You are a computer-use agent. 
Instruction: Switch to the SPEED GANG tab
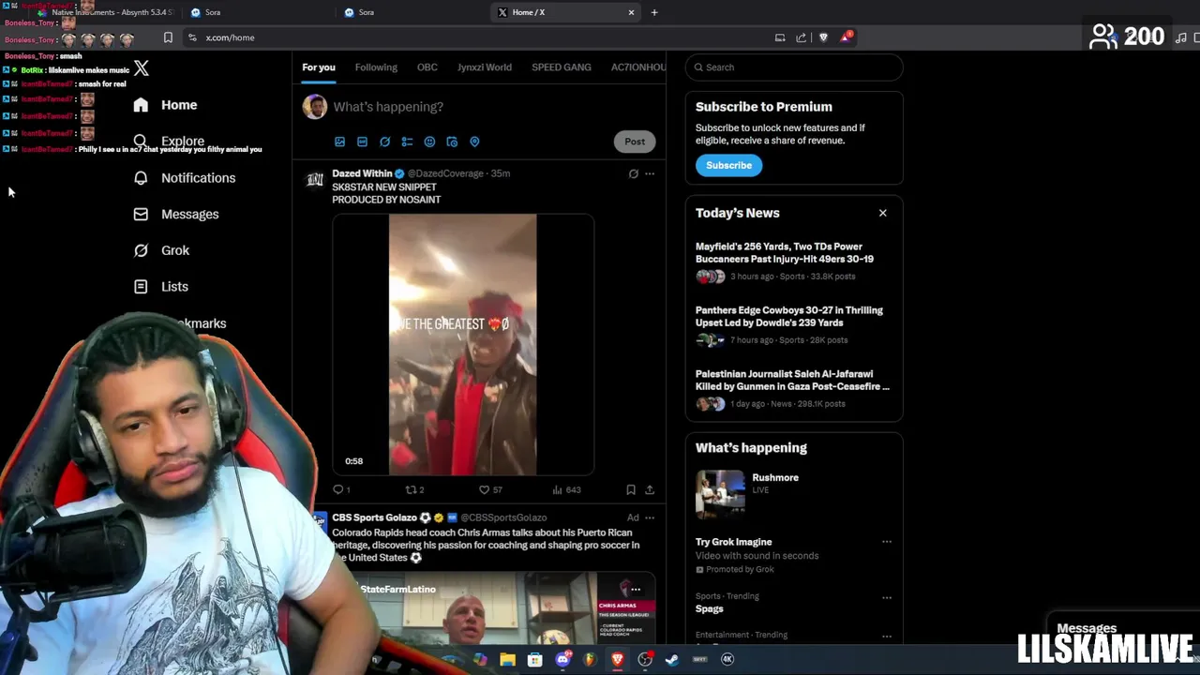click(561, 67)
